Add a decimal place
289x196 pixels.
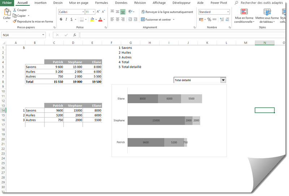[x=222, y=19]
